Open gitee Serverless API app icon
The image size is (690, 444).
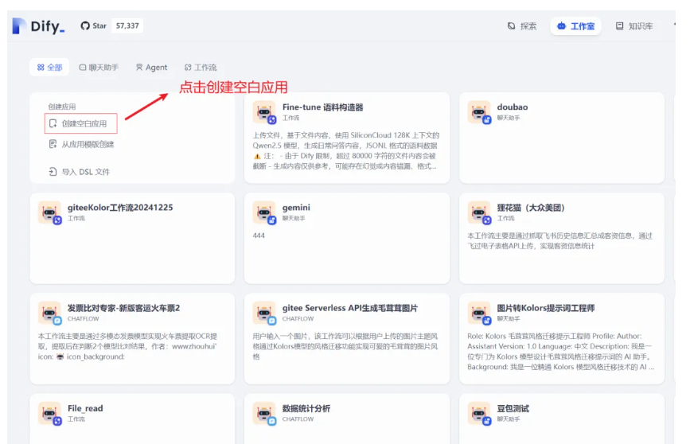coord(264,313)
